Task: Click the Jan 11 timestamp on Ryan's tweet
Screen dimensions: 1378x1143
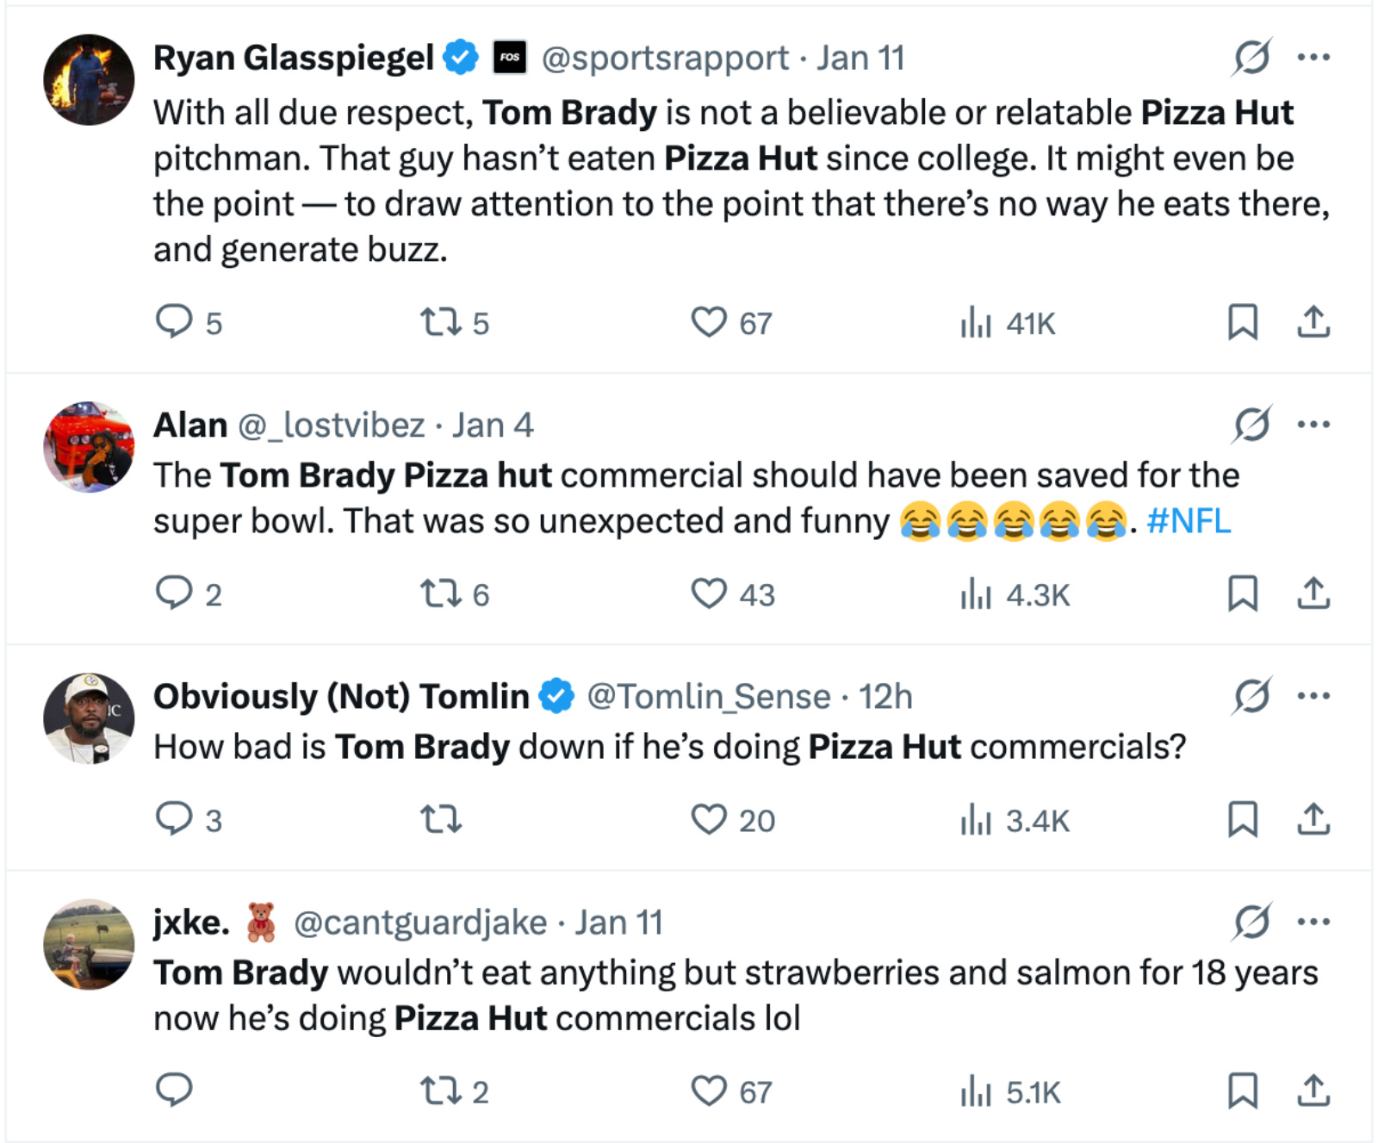Action: tap(861, 58)
